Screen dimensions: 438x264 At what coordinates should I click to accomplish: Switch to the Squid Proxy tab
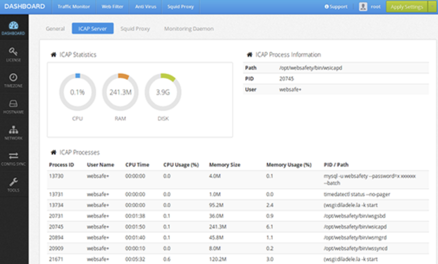135,28
